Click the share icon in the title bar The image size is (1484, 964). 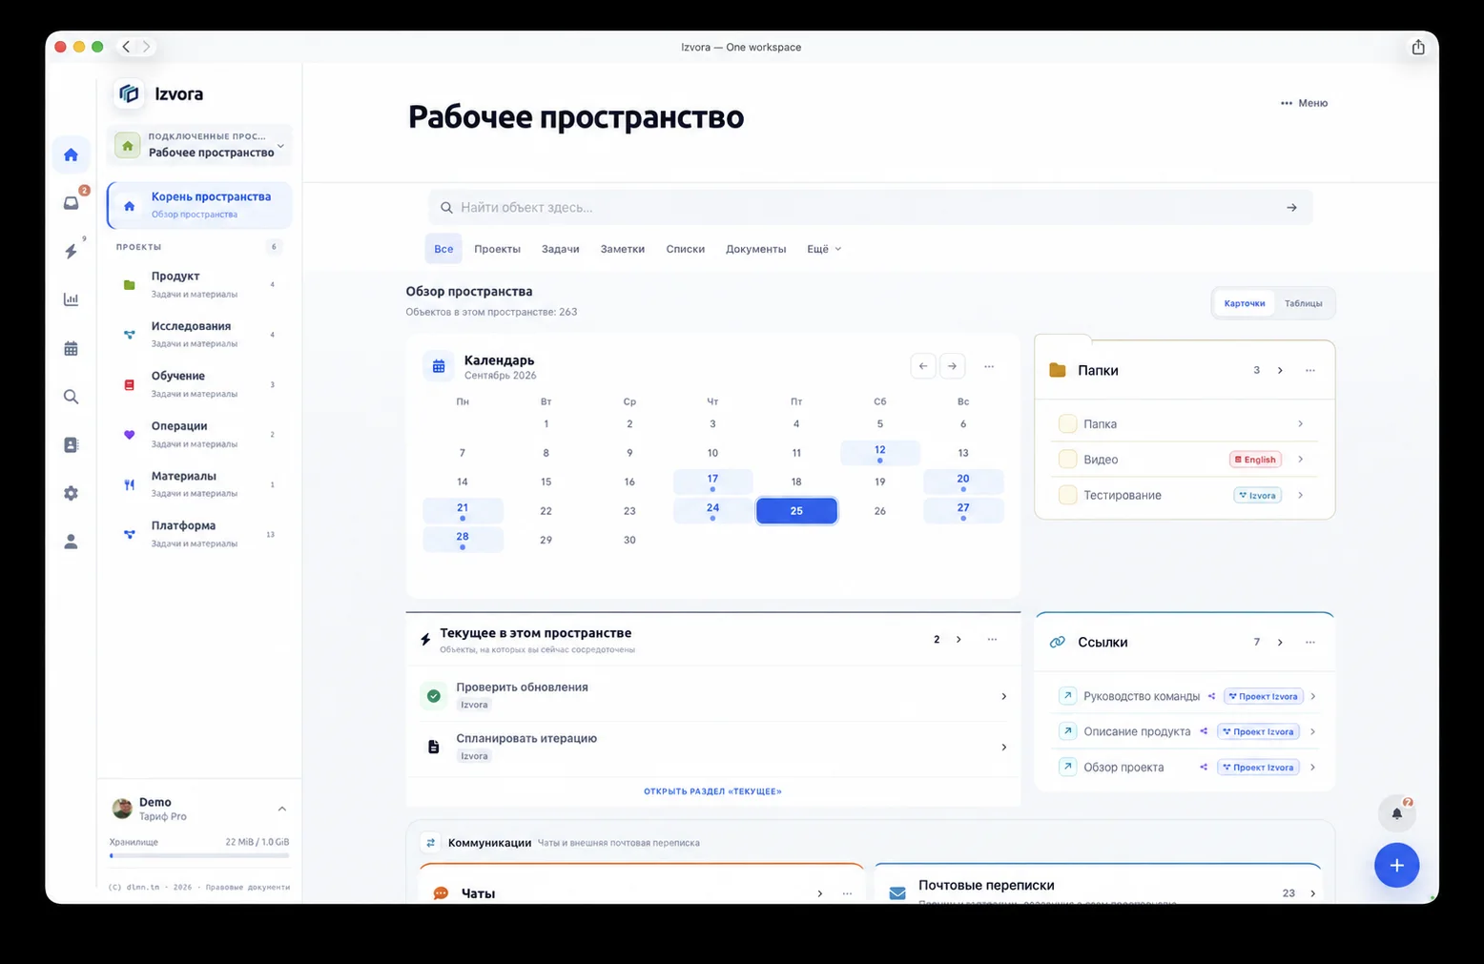pos(1418,47)
